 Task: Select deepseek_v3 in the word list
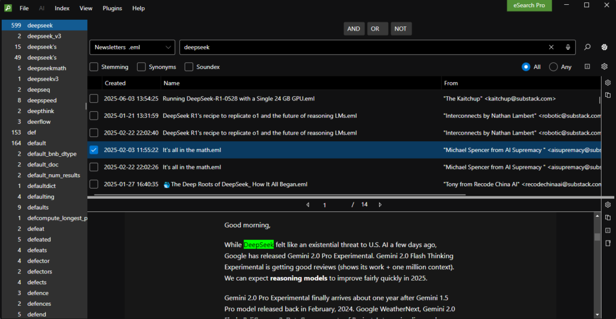click(45, 36)
